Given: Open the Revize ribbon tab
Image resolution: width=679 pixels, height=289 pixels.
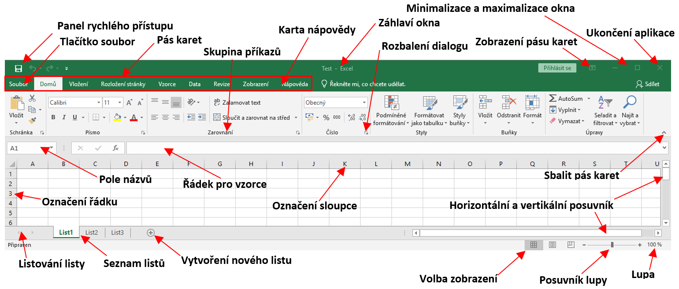Looking at the screenshot, I should click(x=221, y=83).
